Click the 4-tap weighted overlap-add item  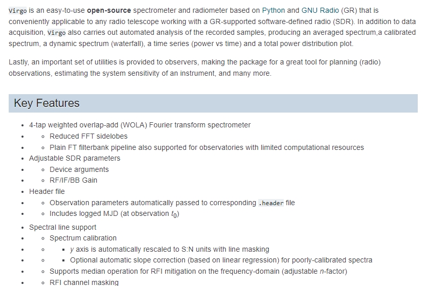click(x=140, y=125)
